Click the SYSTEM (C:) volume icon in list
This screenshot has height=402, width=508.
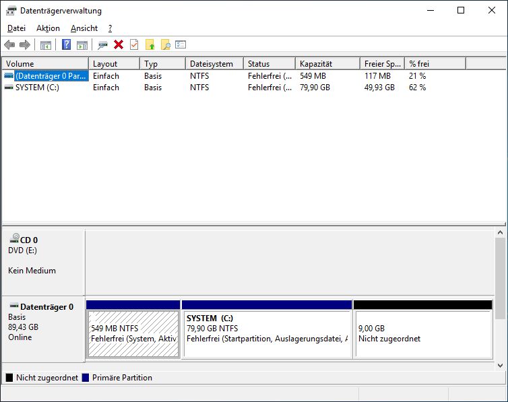[9, 88]
